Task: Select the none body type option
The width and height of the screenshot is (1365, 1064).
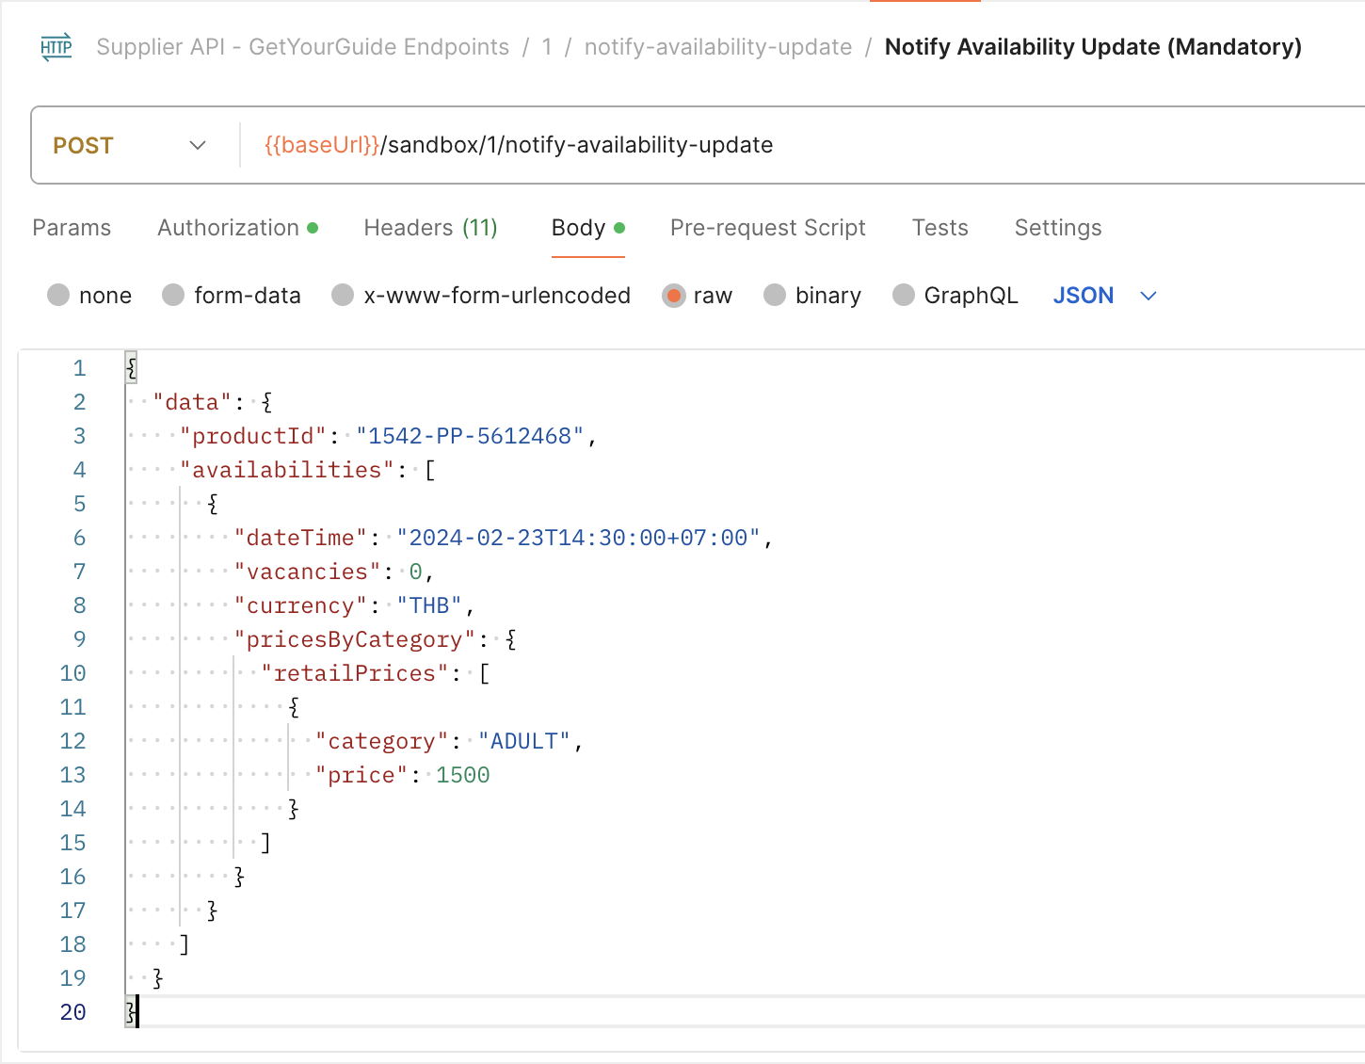Action: [x=58, y=296]
